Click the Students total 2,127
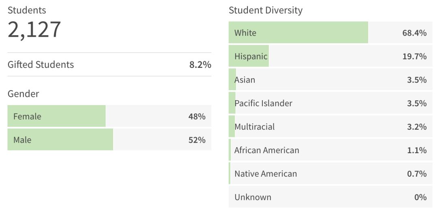The image size is (438, 213). (x=34, y=30)
